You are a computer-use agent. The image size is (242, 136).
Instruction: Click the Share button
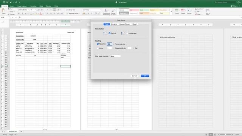point(234,6)
